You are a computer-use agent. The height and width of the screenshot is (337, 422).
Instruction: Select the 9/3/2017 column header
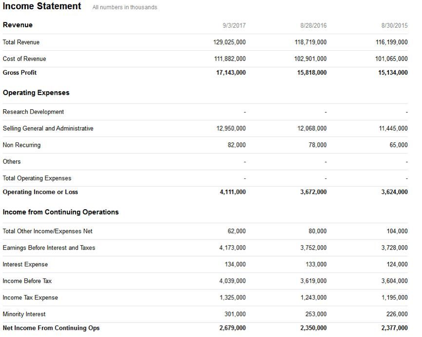[234, 25]
